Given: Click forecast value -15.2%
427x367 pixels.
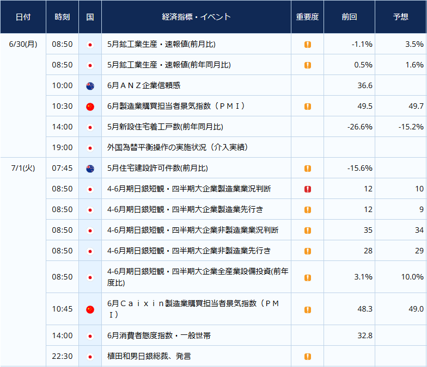Looking at the screenshot, I should point(411,127).
